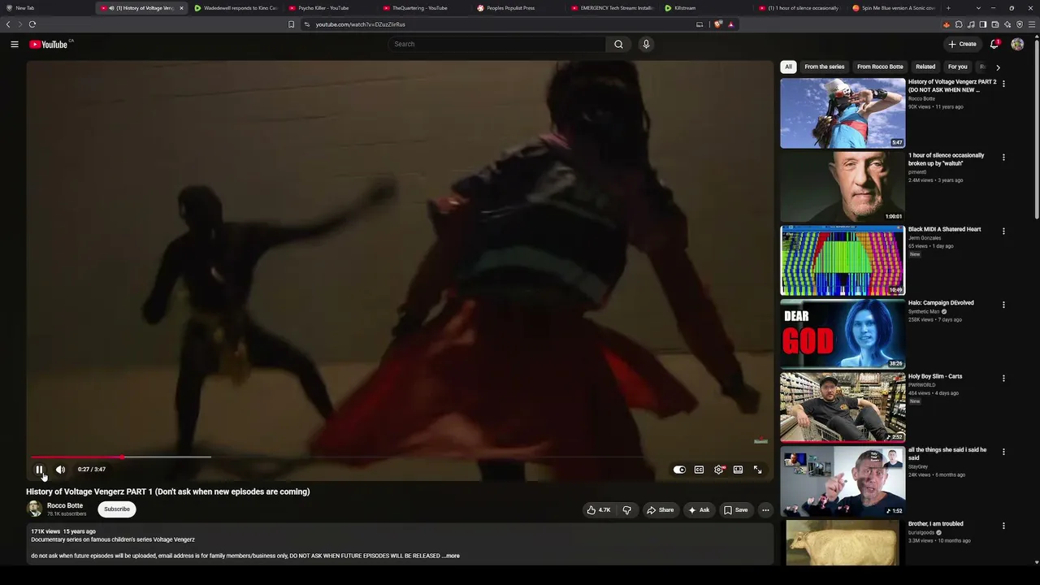Viewport: 1040px width, 585px height.
Task: Open Halo: Campaign DEvolved video title
Action: (x=941, y=303)
